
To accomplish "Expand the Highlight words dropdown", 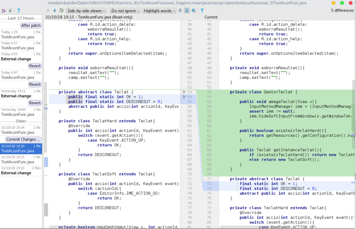I will (x=159, y=11).
